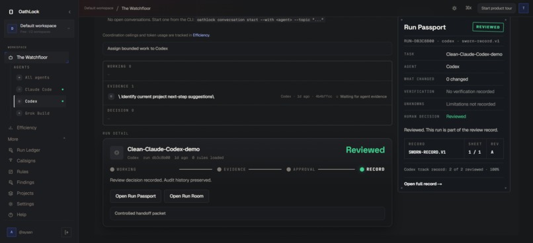Click the T profile avatar in header

click(x=524, y=8)
